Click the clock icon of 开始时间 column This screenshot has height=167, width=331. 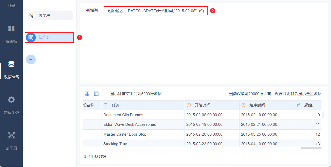(x=189, y=105)
